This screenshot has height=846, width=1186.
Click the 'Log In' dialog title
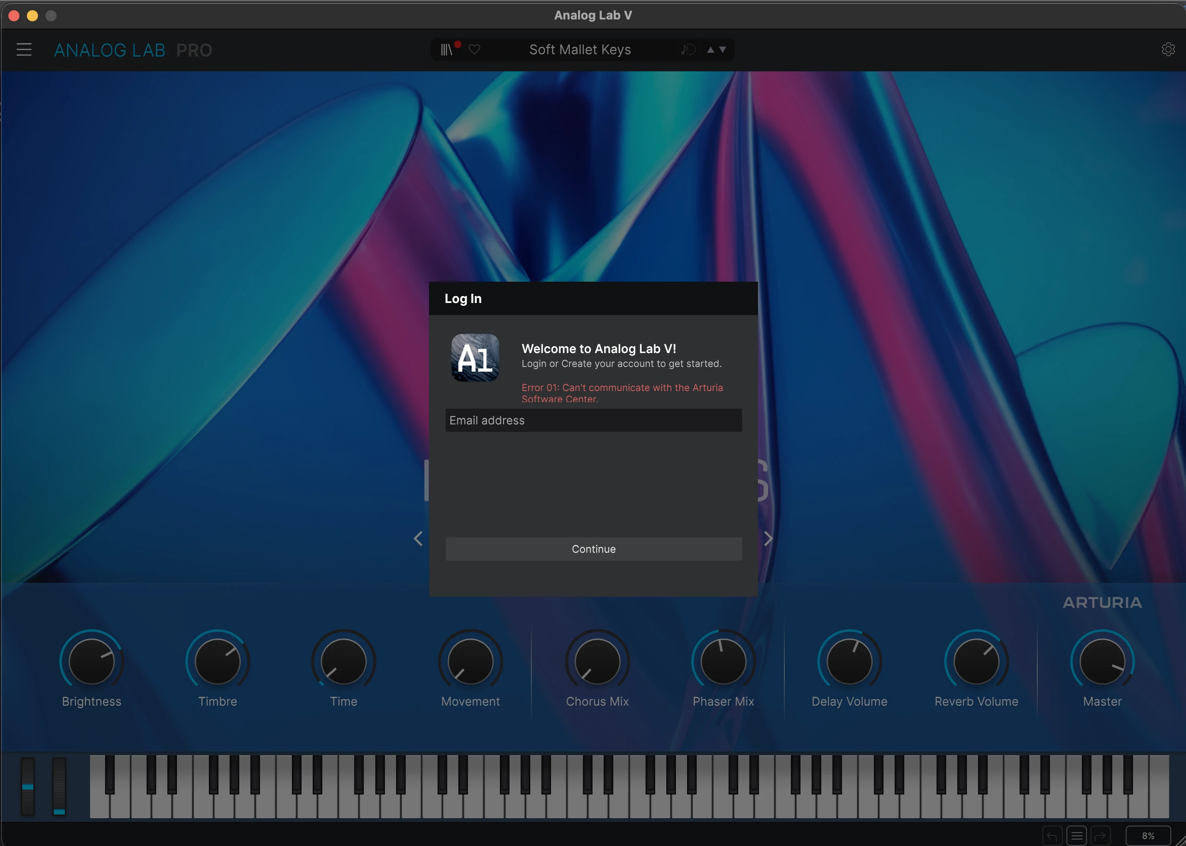click(463, 298)
